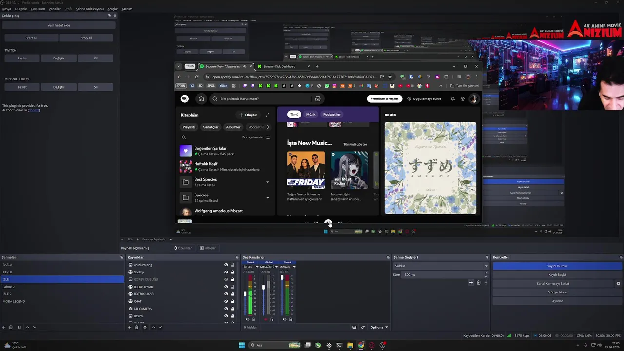Open the FİLTRE+ channel dropdown arrow
Image resolution: width=624 pixels, height=351 pixels.
(257, 267)
